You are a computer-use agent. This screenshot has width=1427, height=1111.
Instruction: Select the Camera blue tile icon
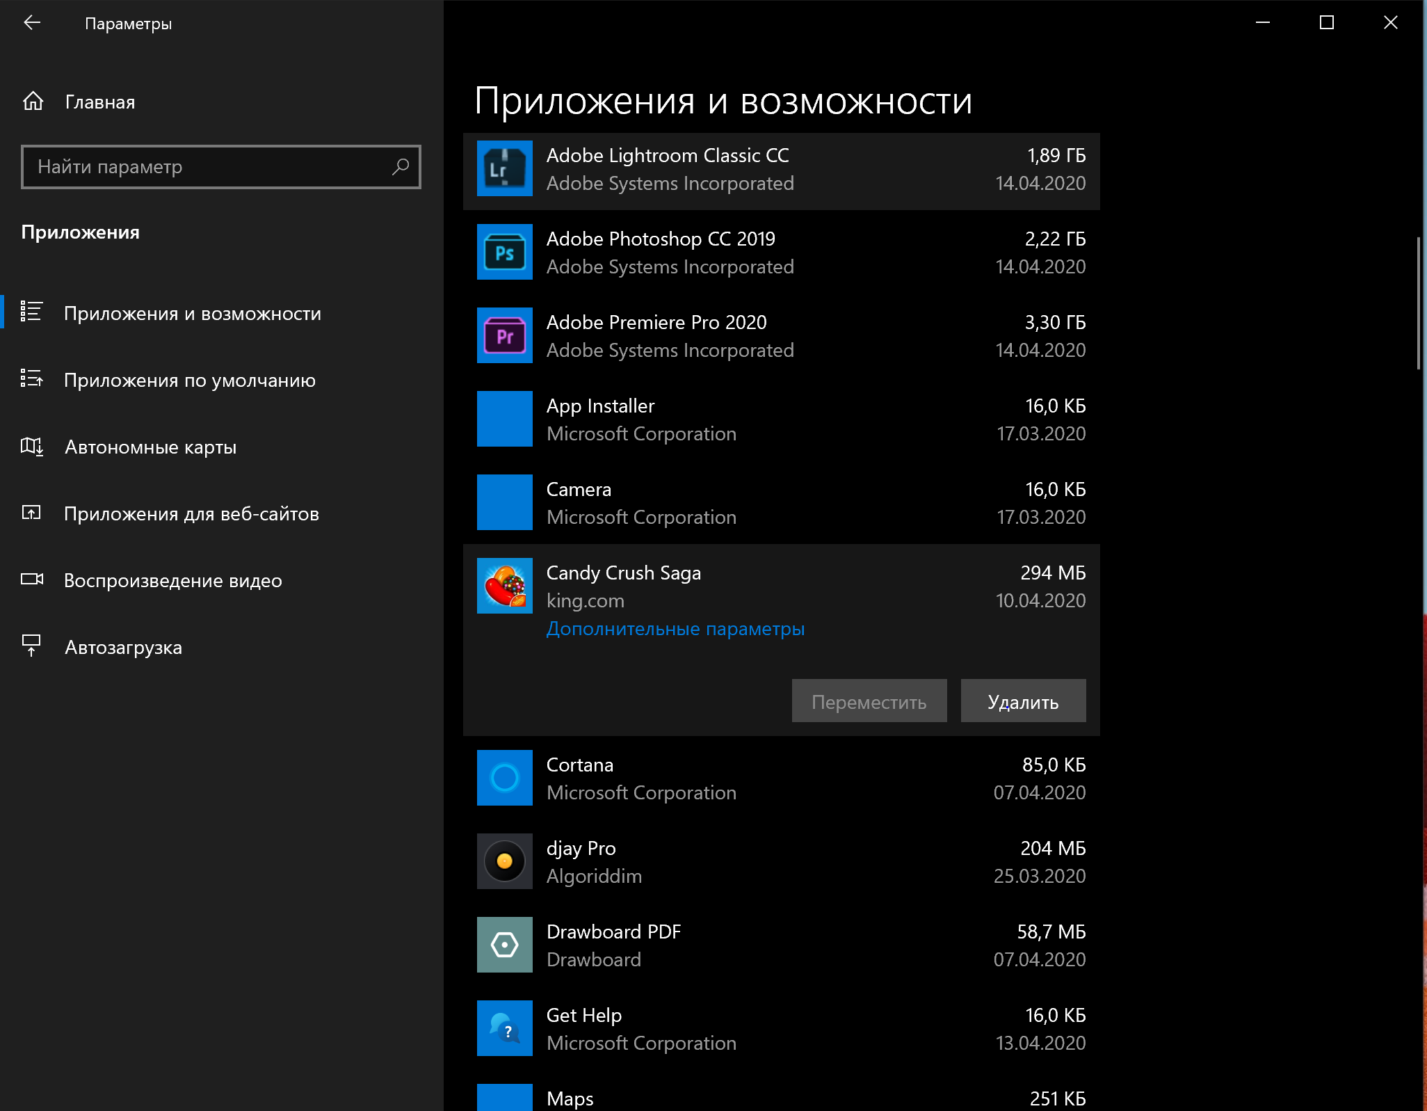click(504, 502)
